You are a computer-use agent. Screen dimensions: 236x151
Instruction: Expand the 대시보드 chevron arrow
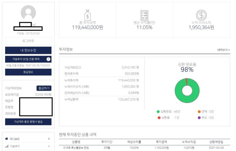49,139
